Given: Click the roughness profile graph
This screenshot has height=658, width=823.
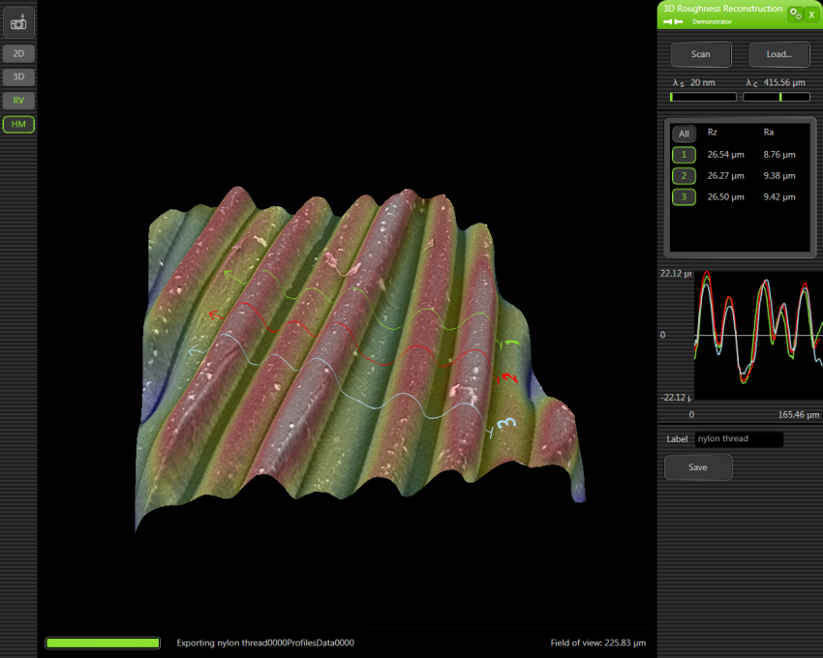Looking at the screenshot, I should tap(757, 335).
